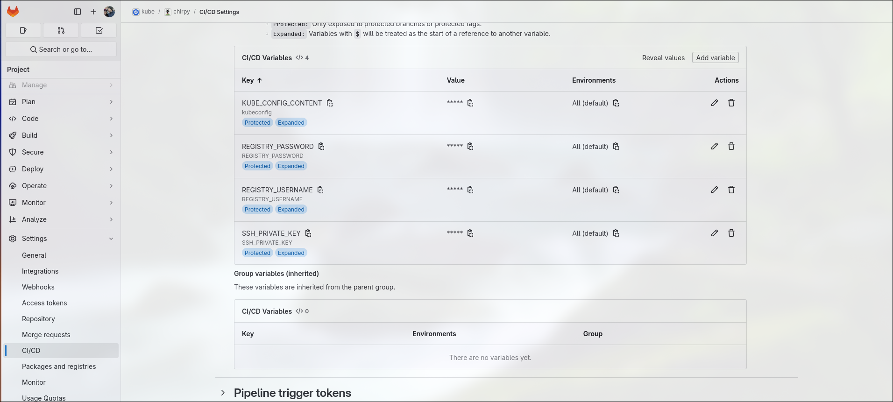Copy the REGISTRY_USERNAME masked value
Image resolution: width=893 pixels, height=402 pixels.
pos(470,190)
